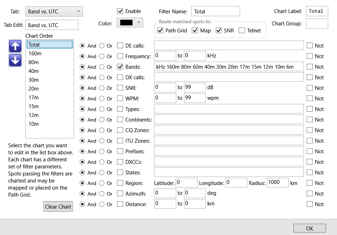The width and height of the screenshot is (337, 235).
Task: Enable the DE calls filter checkbox
Action: [120, 45]
